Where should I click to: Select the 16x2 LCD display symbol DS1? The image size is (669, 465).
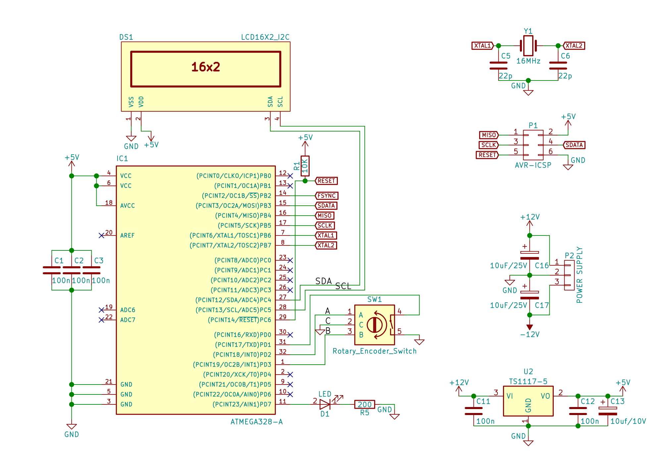tap(206, 77)
